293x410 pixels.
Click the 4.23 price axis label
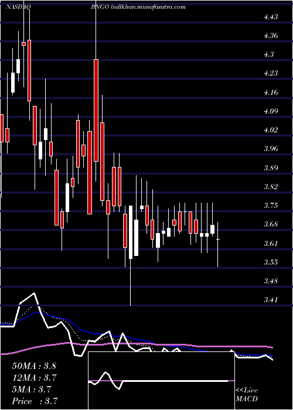tap(271, 73)
